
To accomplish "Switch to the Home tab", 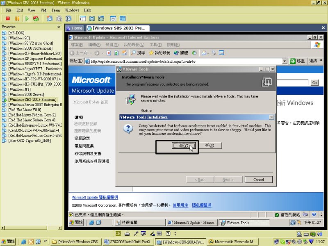I will point(75,28).
